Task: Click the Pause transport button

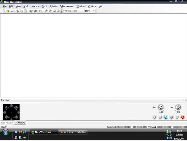Action: pos(171,117)
